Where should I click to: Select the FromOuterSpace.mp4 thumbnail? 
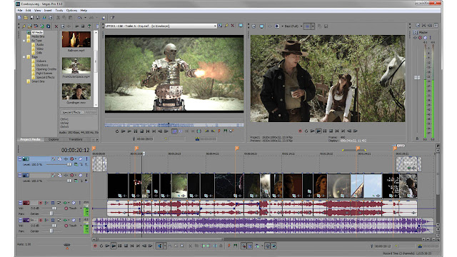76,65
